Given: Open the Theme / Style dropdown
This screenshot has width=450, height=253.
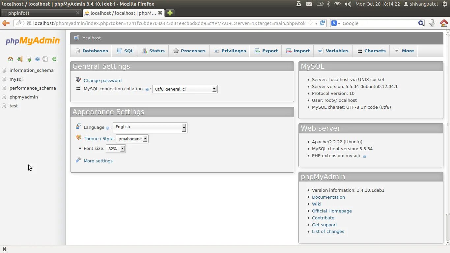Looking at the screenshot, I should point(132,139).
